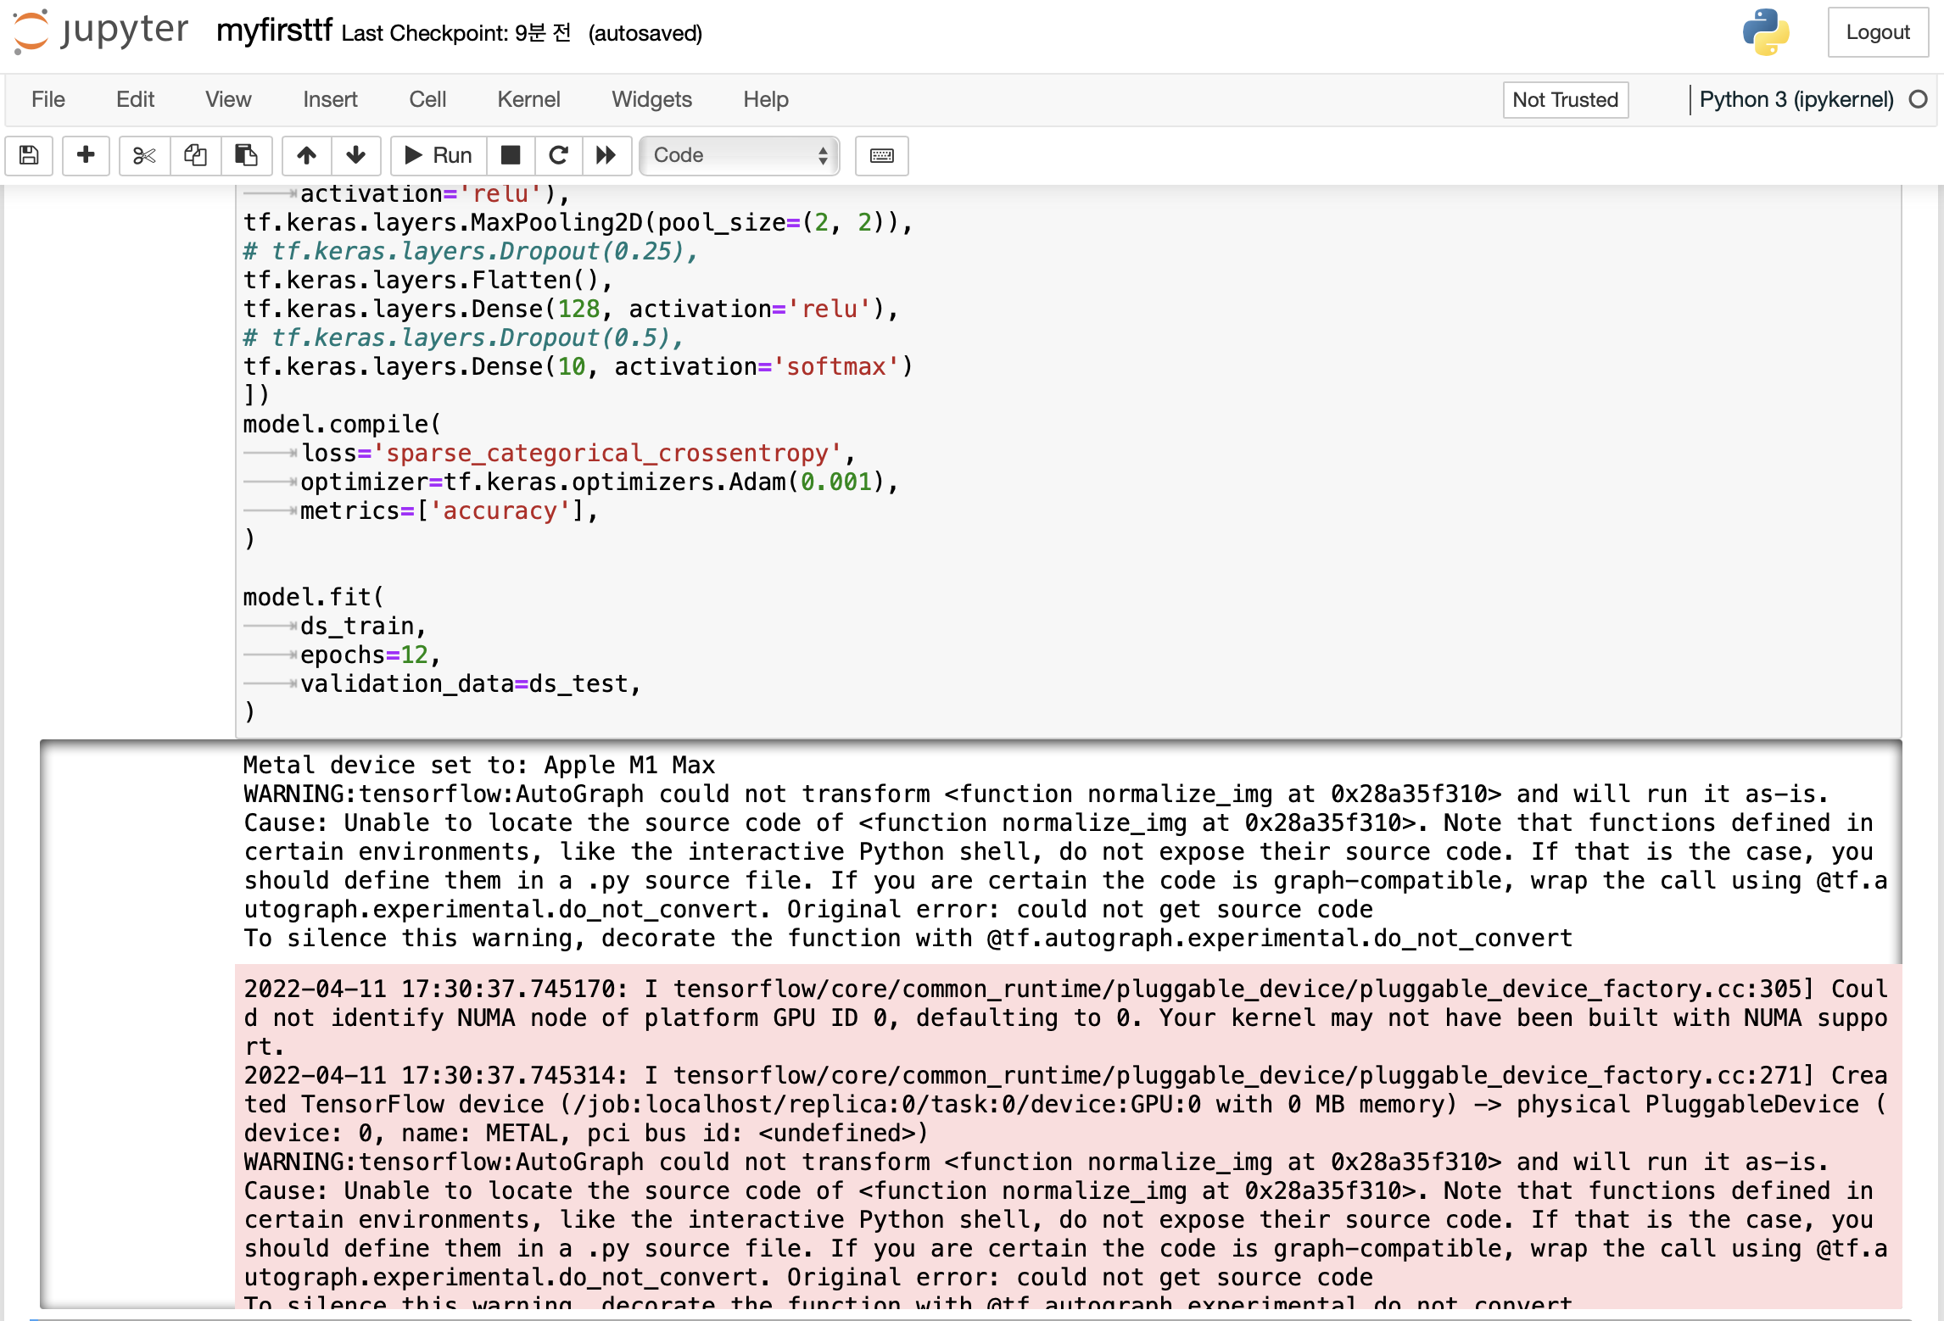The width and height of the screenshot is (1944, 1321).
Task: Copy selected cells with the toolbar icon
Action: click(x=195, y=155)
